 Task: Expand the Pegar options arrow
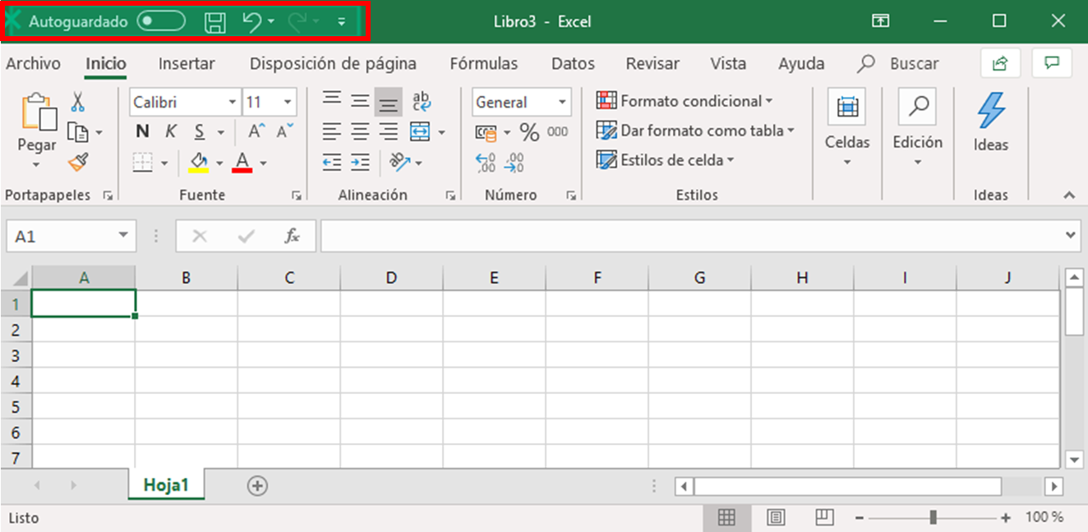click(x=36, y=164)
